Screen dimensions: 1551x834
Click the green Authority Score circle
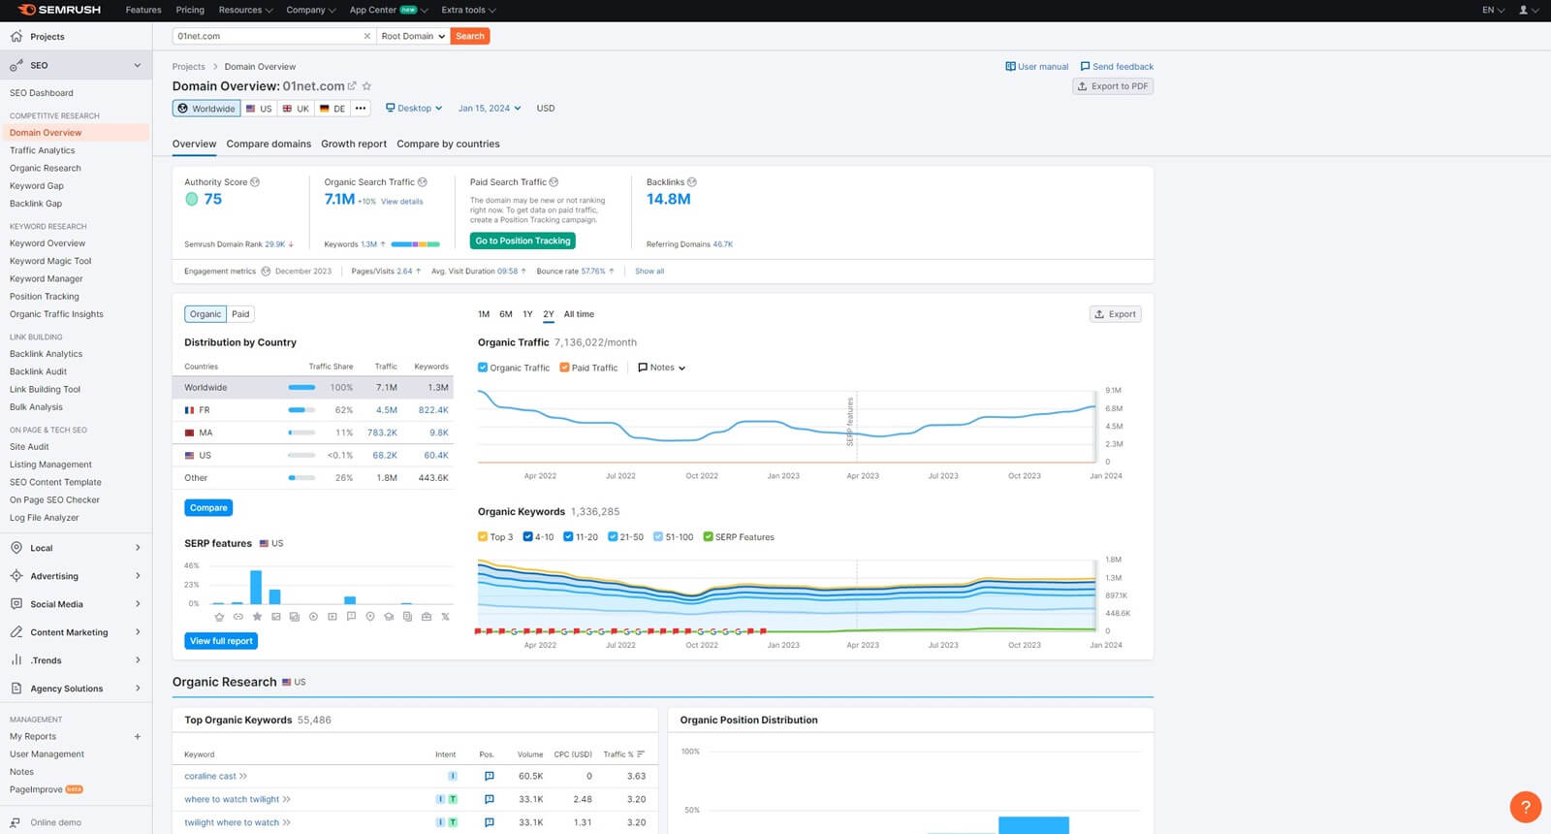[x=192, y=199]
